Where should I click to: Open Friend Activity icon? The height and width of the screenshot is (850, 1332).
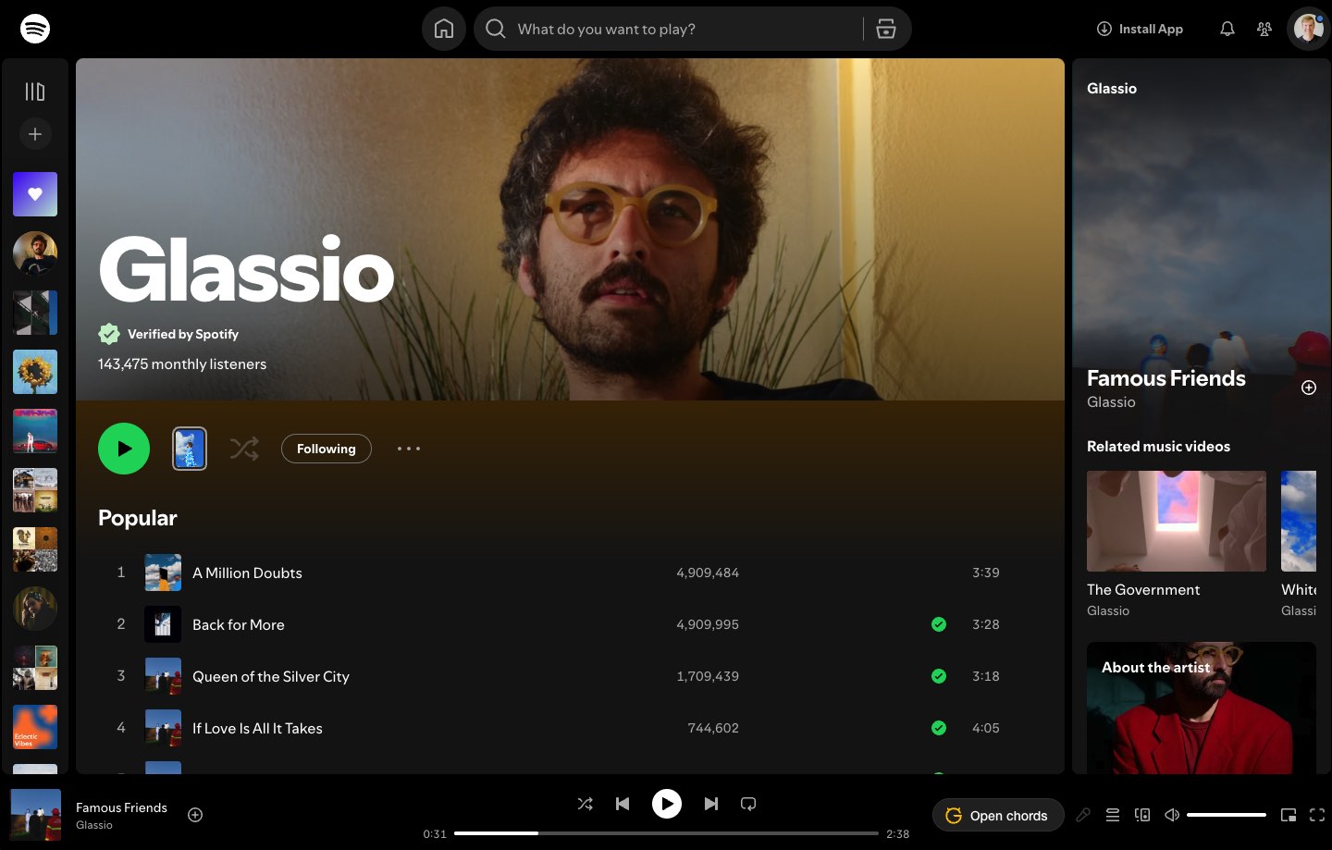1264,29
